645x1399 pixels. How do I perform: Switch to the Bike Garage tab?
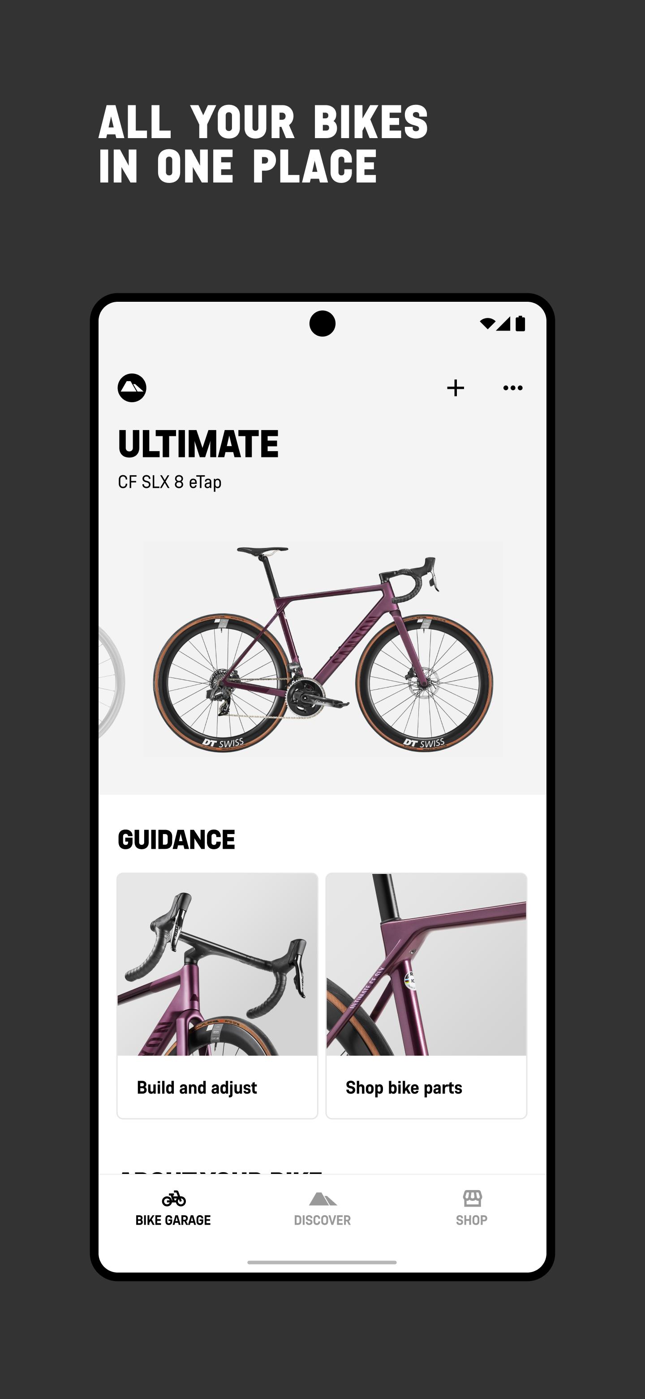[173, 1221]
